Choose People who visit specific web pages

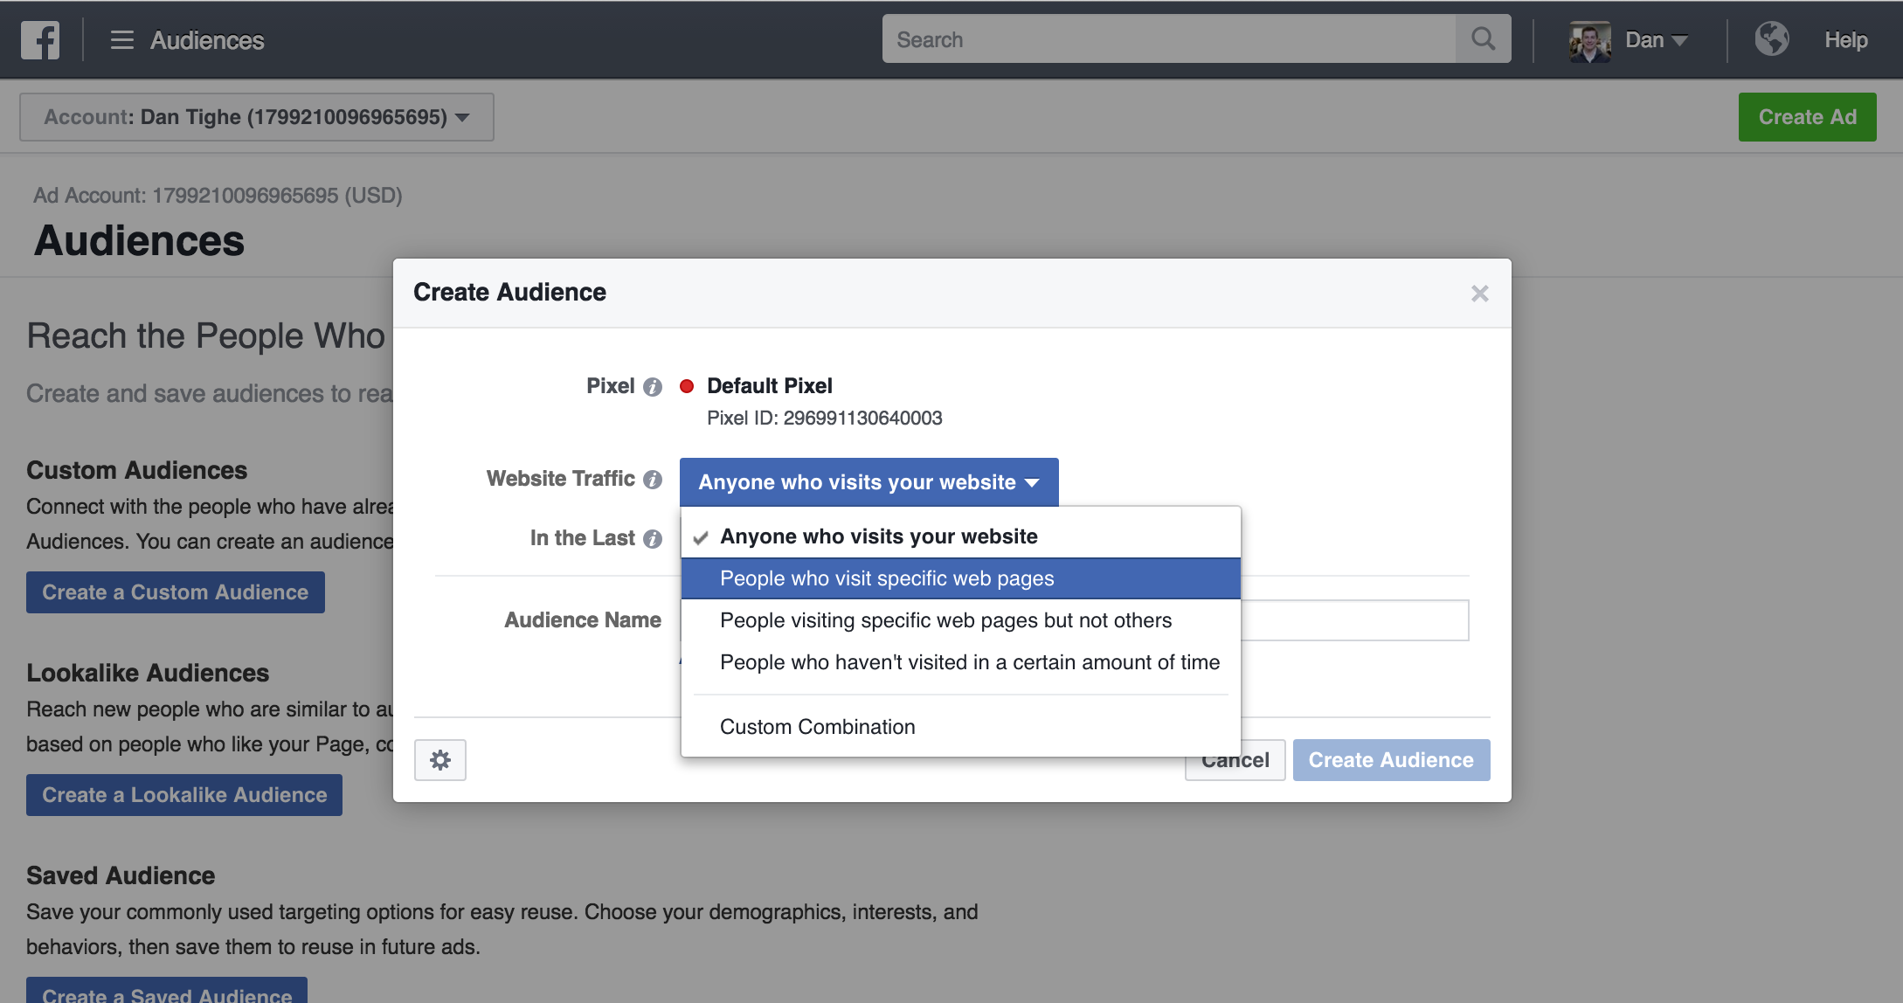point(961,578)
